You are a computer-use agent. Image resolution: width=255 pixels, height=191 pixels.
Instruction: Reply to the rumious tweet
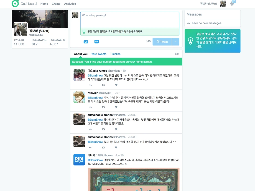[90, 85]
